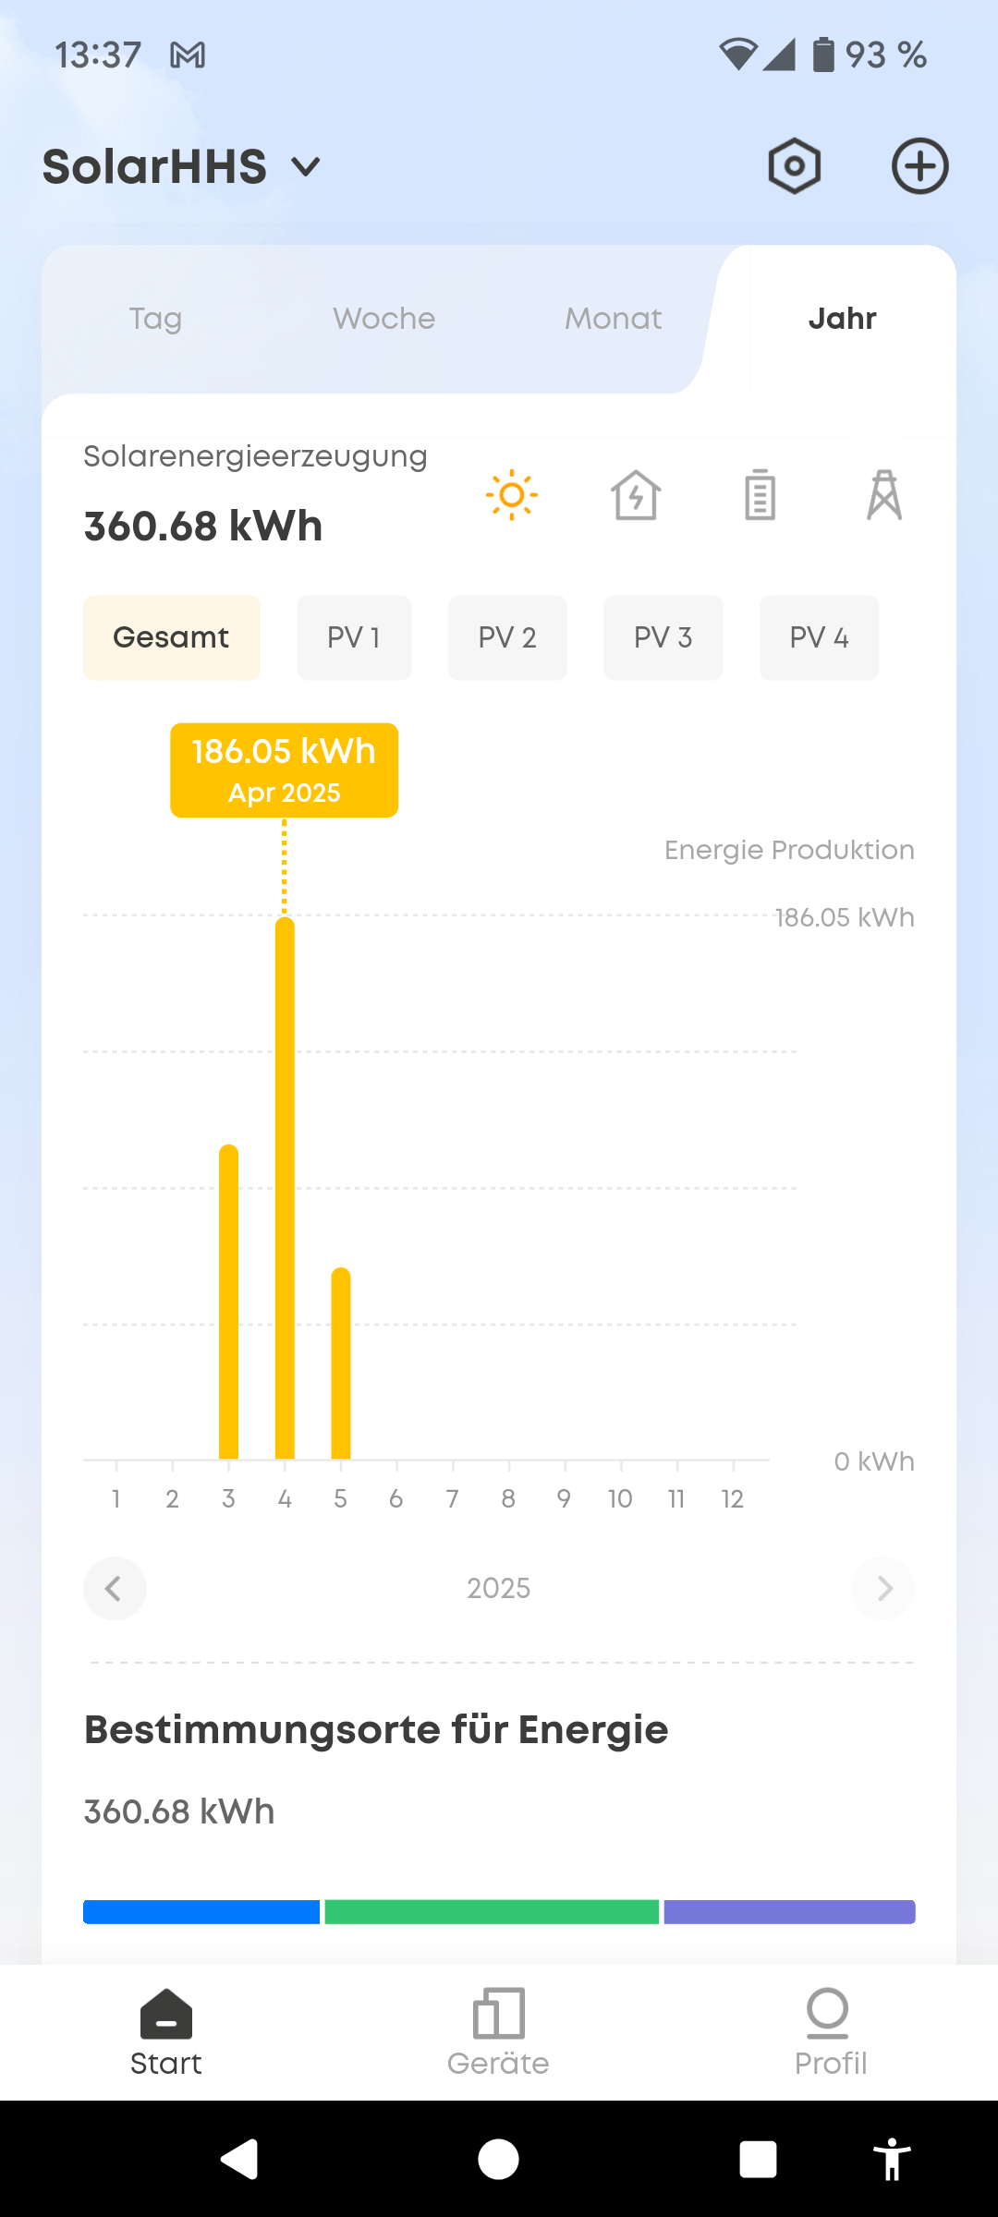Select the sun solar generation icon

pyautogui.click(x=511, y=495)
